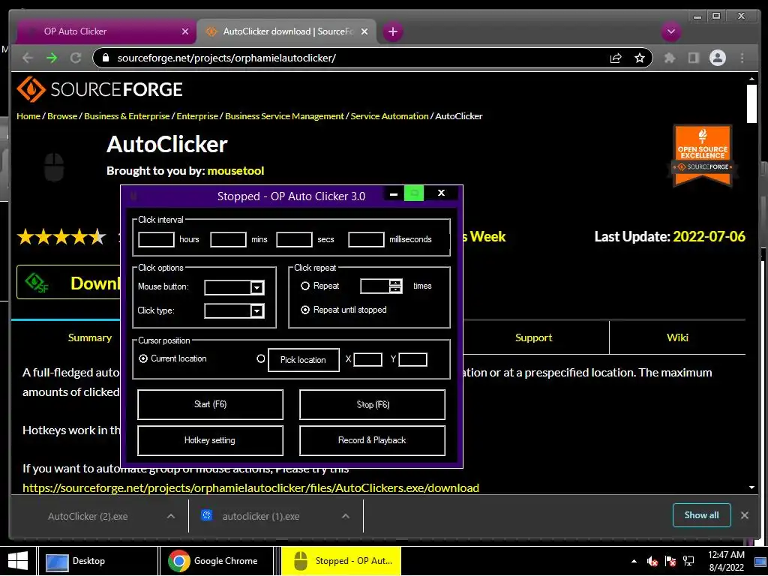
Task: Click the AutoClicker mouse project icon
Action: [x=54, y=166]
